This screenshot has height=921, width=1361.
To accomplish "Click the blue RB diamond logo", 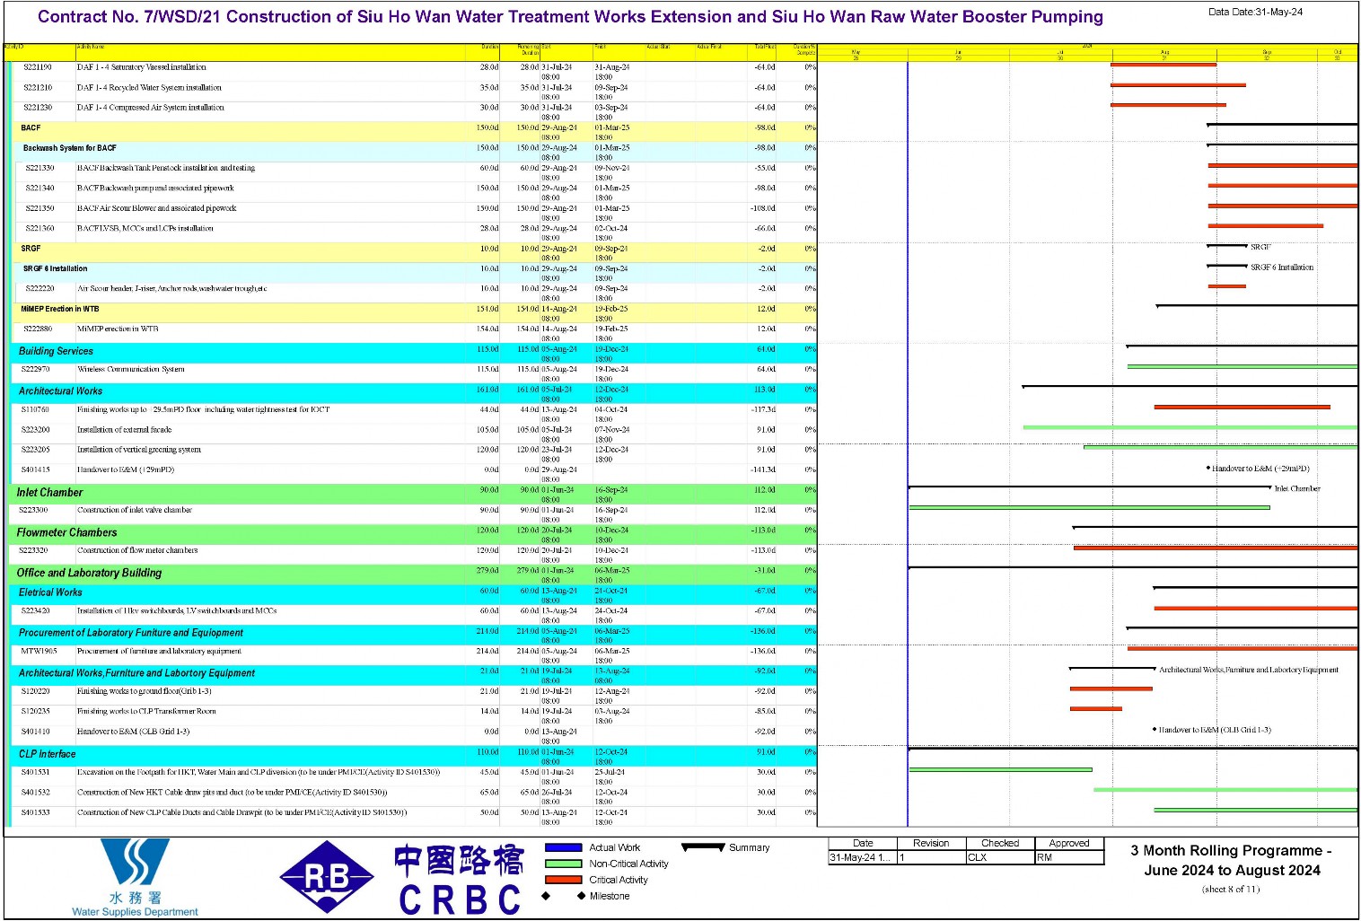I will pos(327,877).
